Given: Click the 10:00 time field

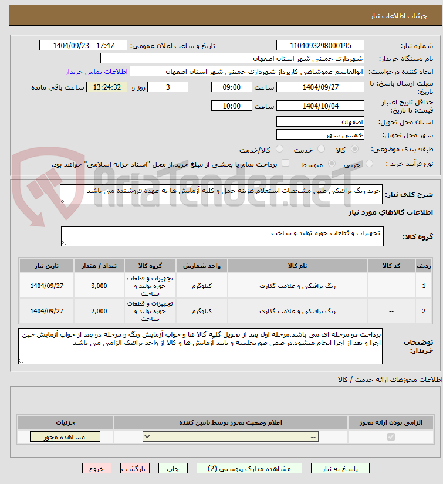Looking at the screenshot, I should pos(232,106).
